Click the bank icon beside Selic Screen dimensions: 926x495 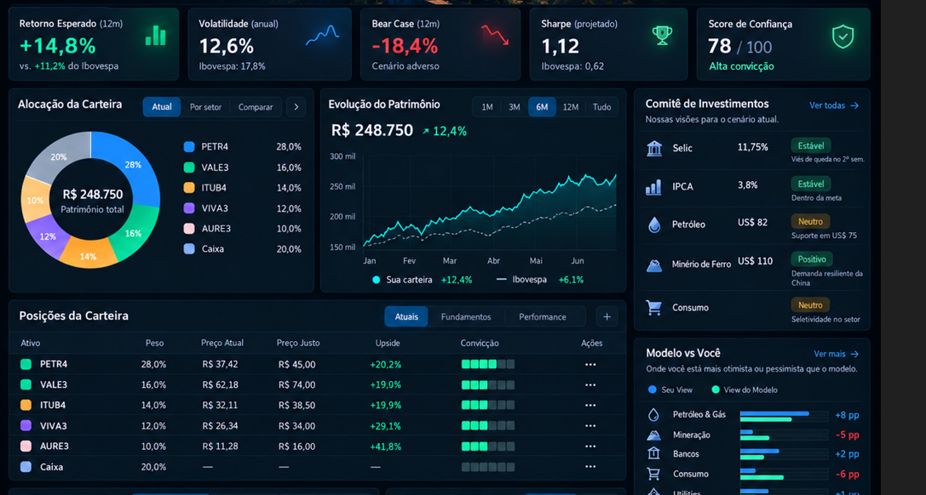(654, 149)
